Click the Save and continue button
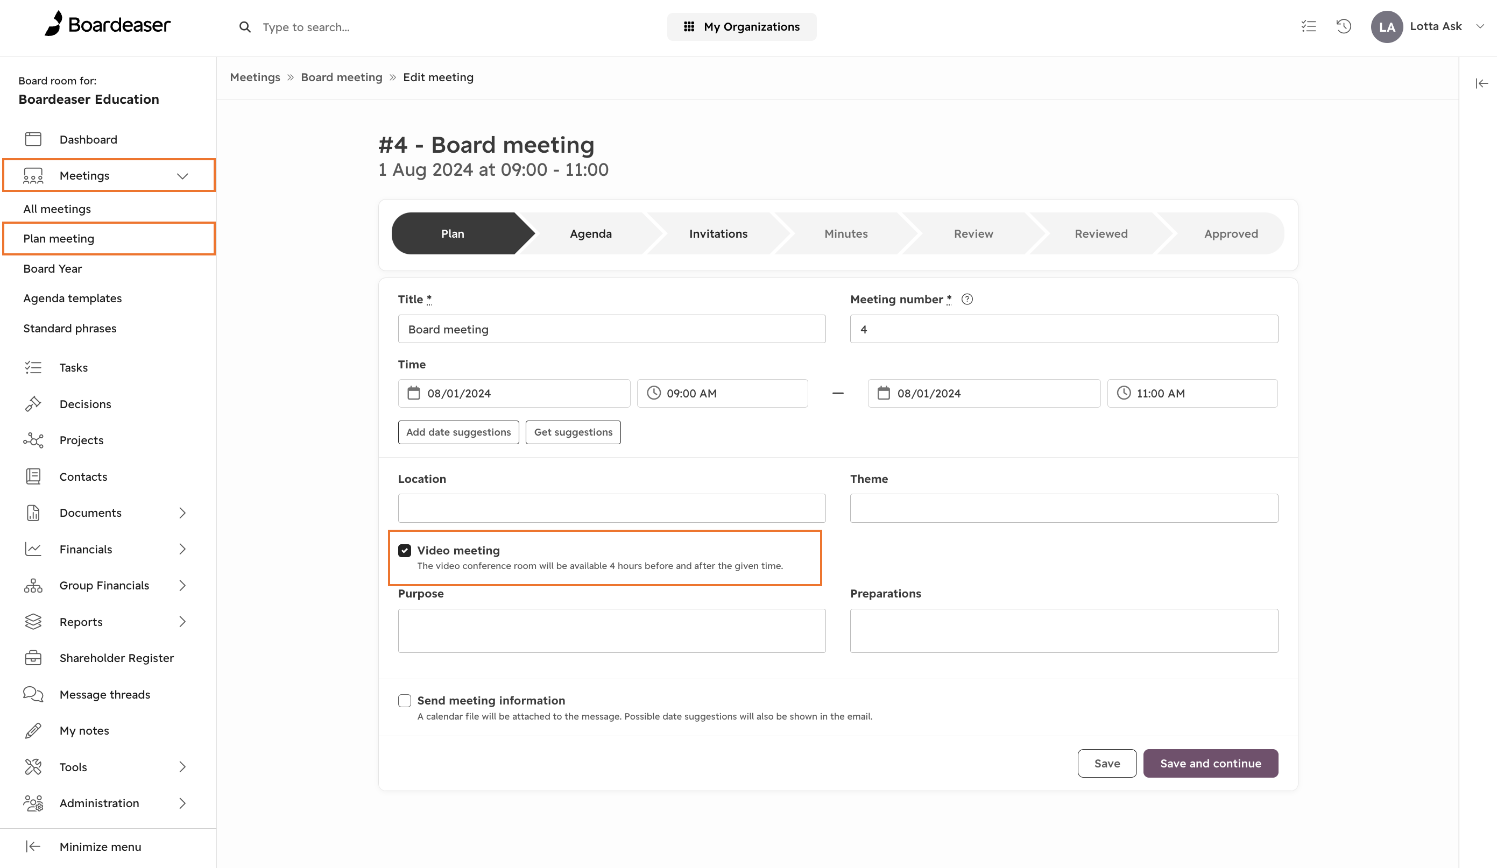The image size is (1497, 868). coord(1210,764)
